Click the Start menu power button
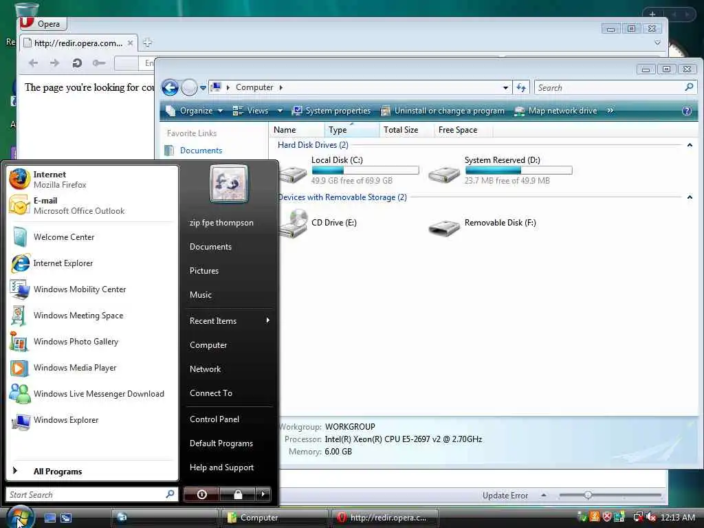The height and width of the screenshot is (528, 704). click(x=201, y=494)
